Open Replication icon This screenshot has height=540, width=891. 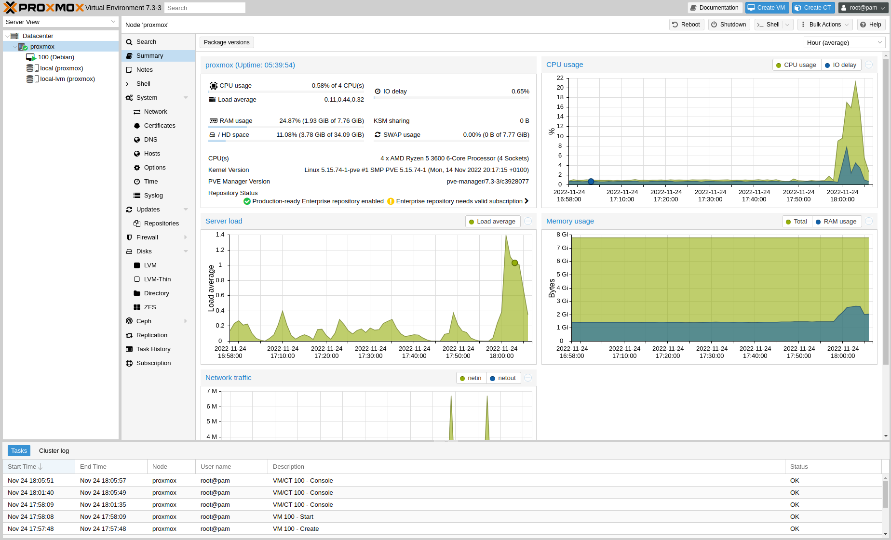[x=129, y=335]
